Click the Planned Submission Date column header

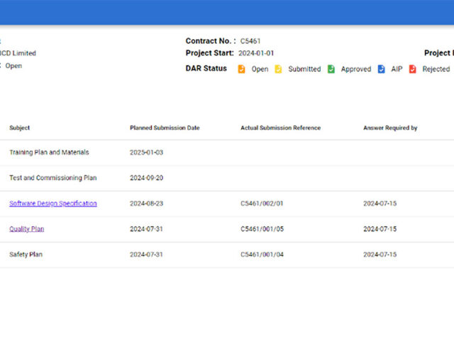tap(165, 128)
